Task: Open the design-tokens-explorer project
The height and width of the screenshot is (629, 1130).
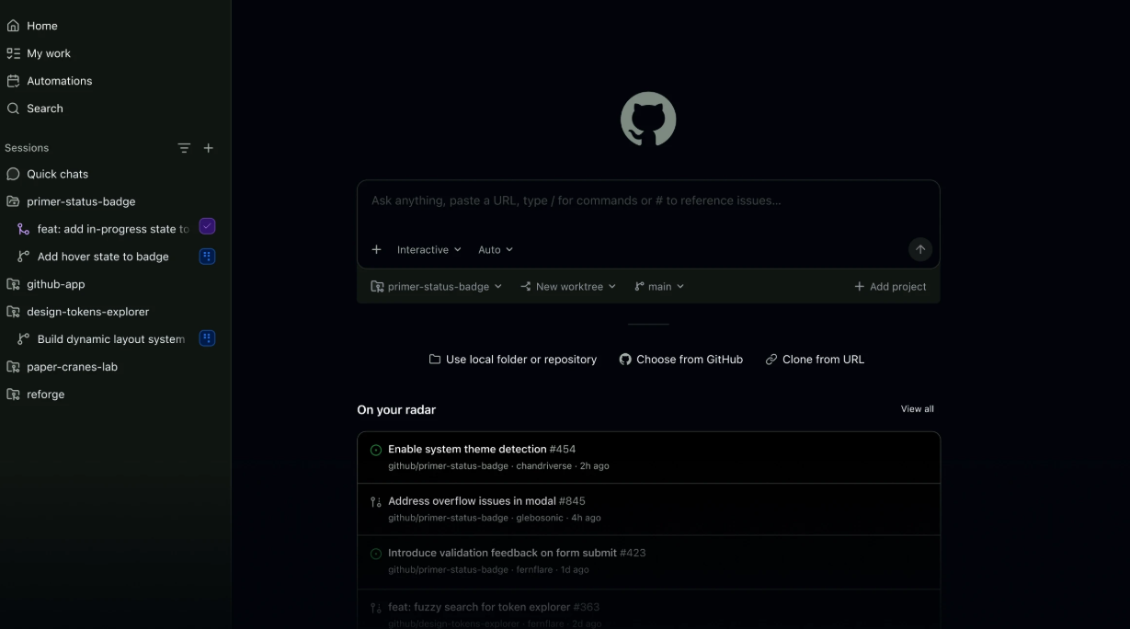Action: coord(87,312)
